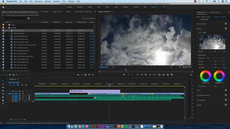This screenshot has width=230, height=129.
Task: Select the Selection tool in timeline toolbar
Action: 3,81
